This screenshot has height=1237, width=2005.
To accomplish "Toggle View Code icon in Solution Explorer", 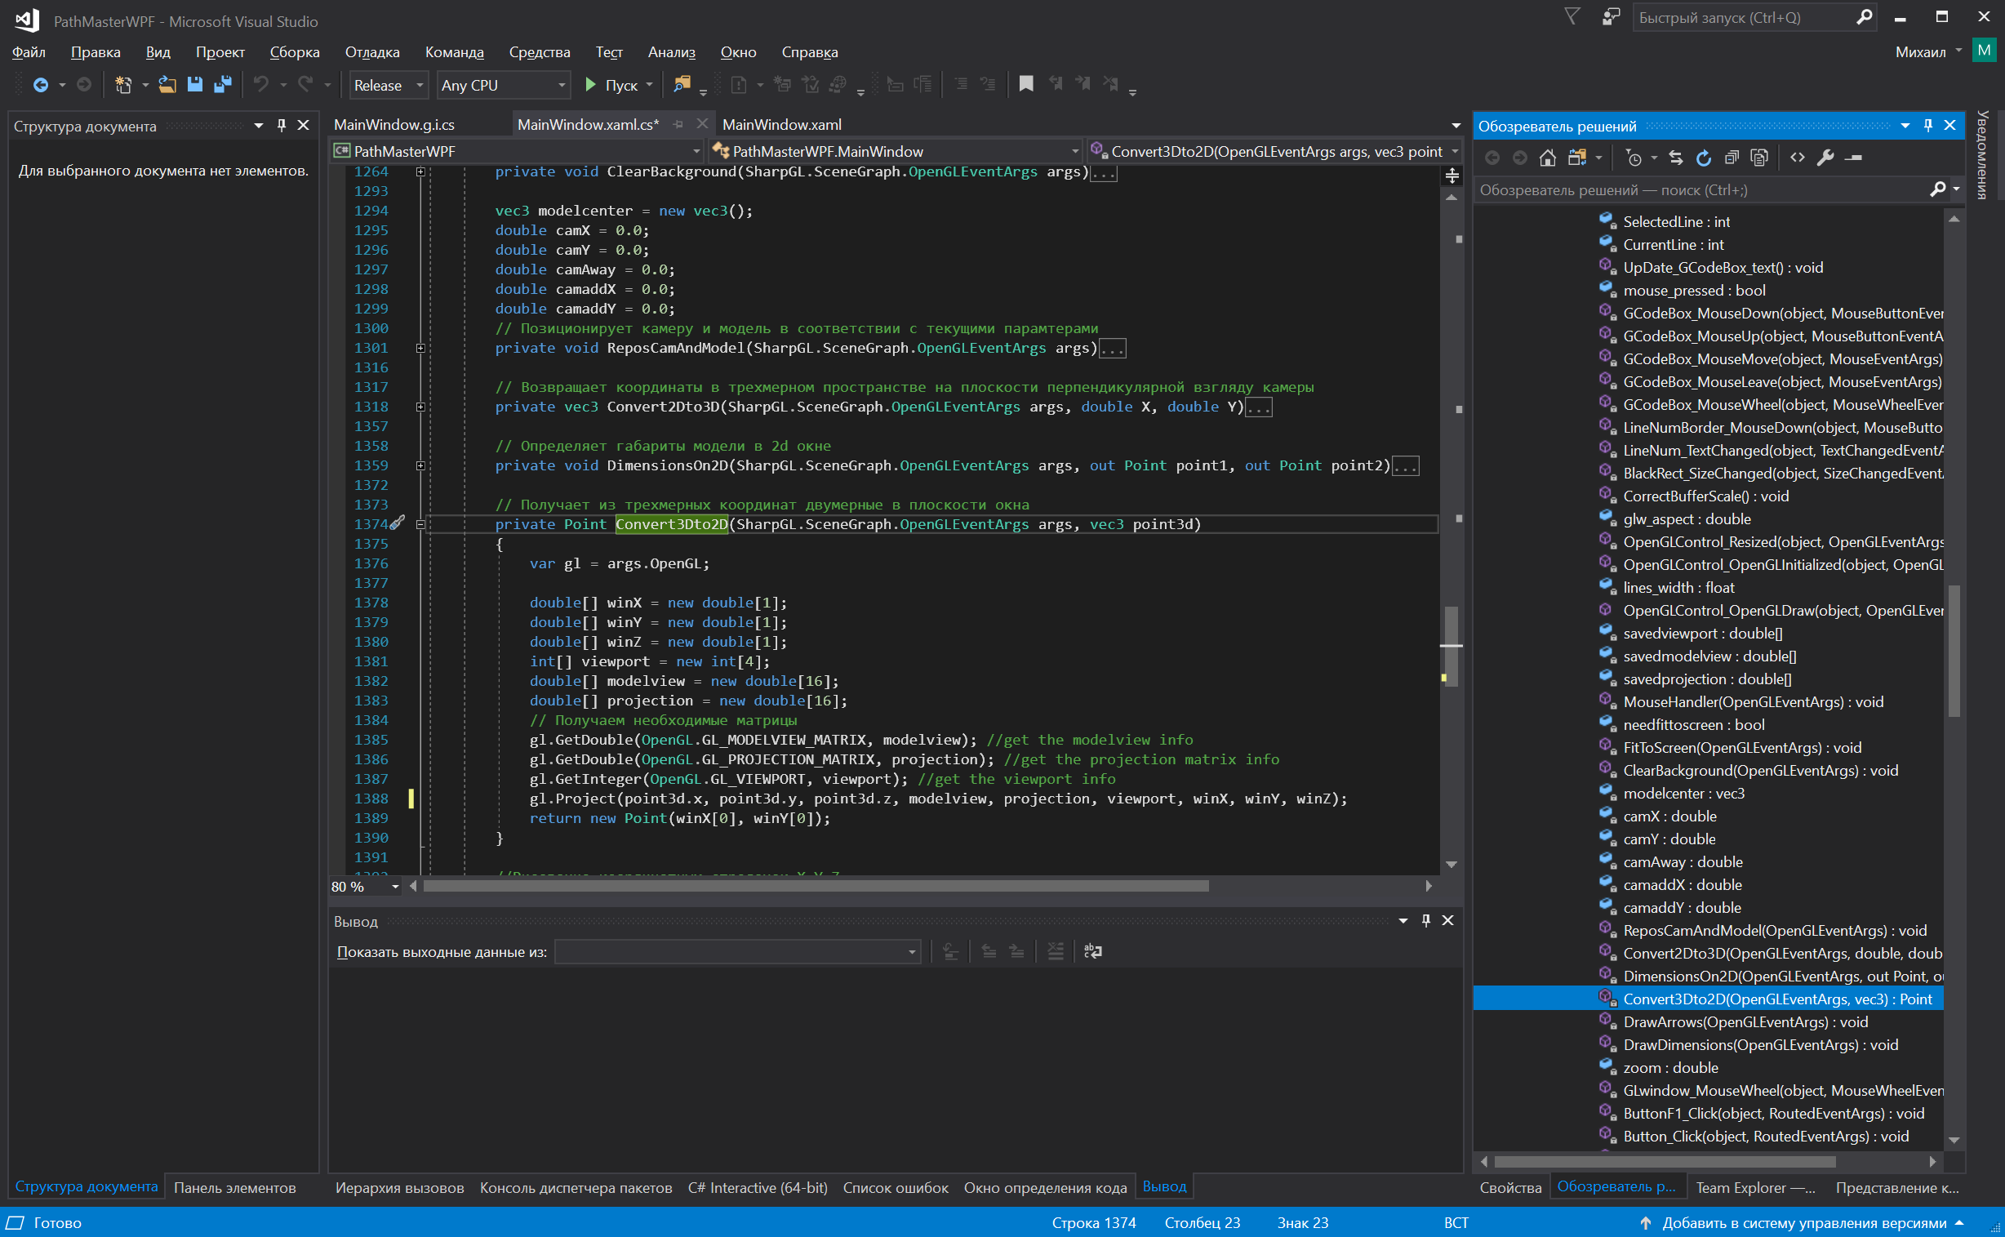I will coord(1797,158).
